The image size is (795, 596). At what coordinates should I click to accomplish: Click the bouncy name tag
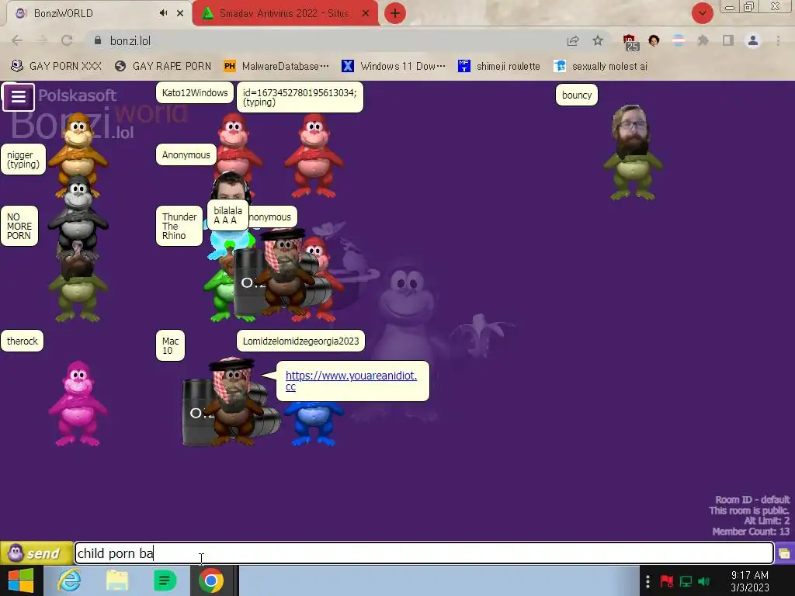(x=577, y=95)
